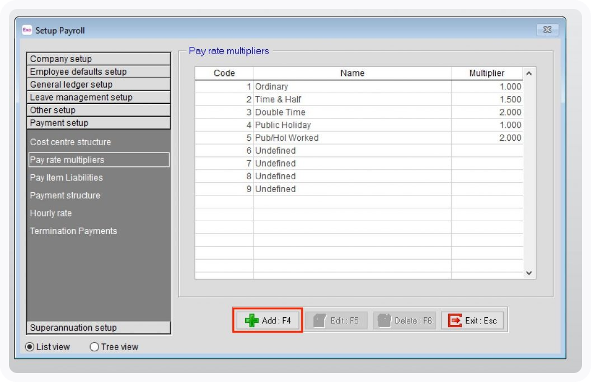
Task: Select Pay Item Liabilities in sidebar
Action: [x=67, y=178]
